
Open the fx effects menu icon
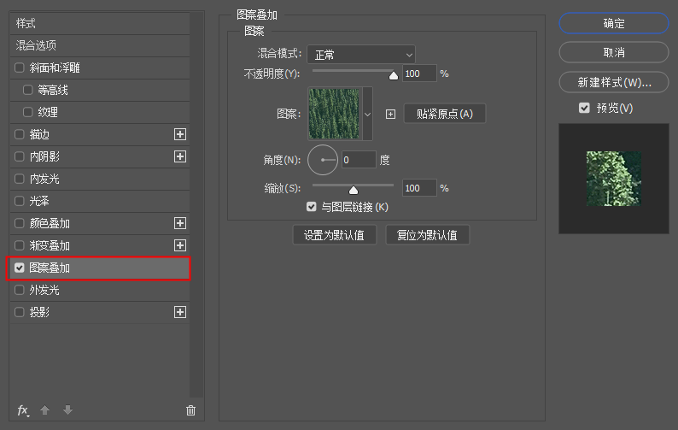(23, 410)
